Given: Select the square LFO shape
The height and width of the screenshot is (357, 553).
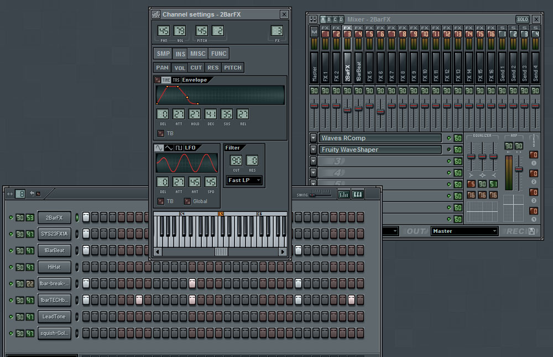Looking at the screenshot, I should click(x=179, y=147).
